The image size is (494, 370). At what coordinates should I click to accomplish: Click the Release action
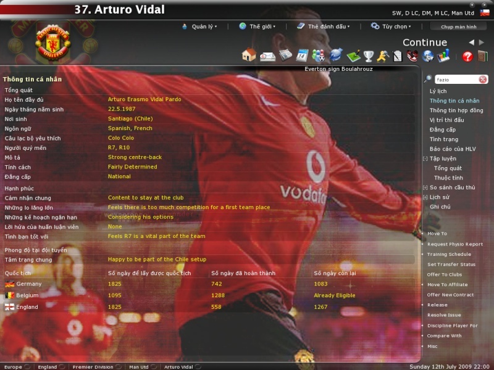tap(437, 305)
